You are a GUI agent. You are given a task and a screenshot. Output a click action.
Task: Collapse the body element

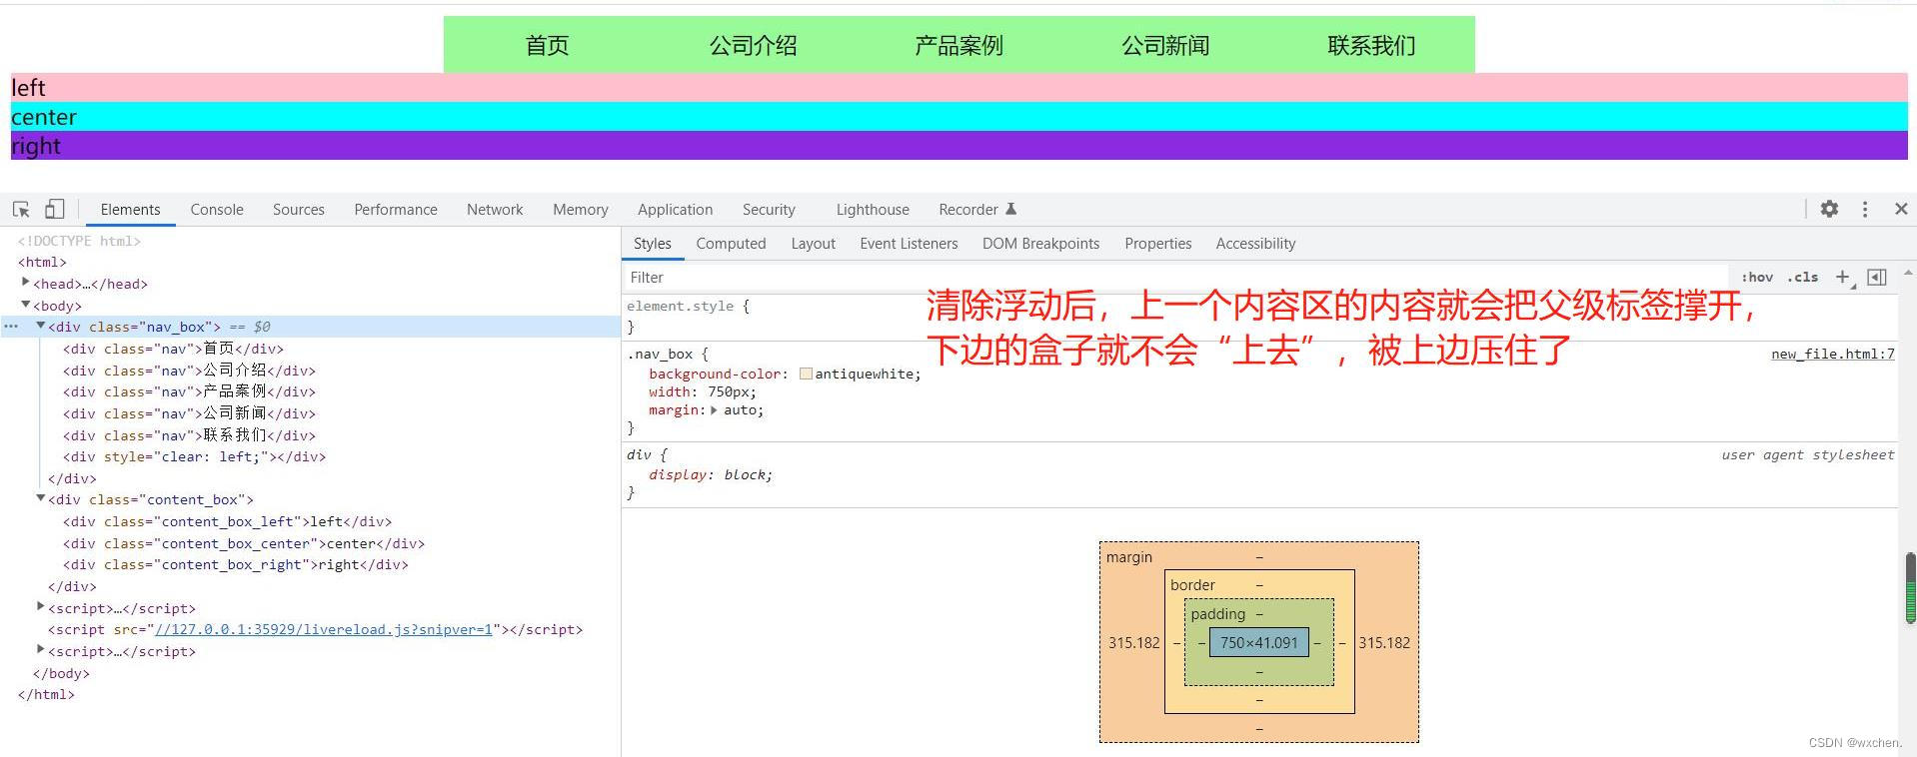pyautogui.click(x=25, y=305)
